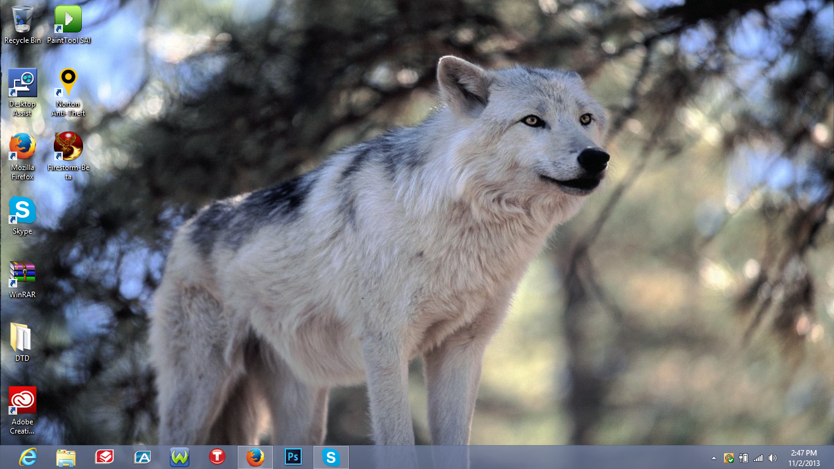
Task: Open File Explorer from the taskbar
Action: tap(66, 457)
